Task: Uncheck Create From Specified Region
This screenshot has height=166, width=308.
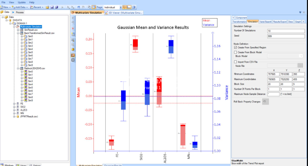Action: [235, 47]
